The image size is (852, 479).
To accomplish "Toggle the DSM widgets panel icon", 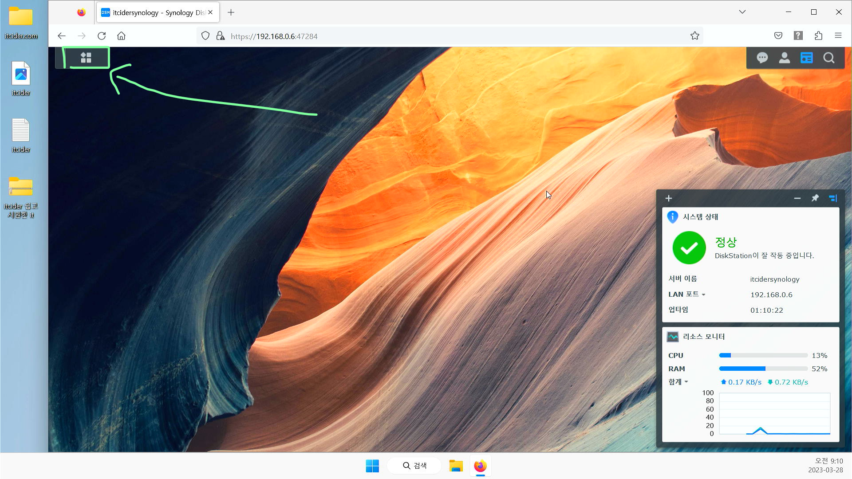I will [x=806, y=58].
